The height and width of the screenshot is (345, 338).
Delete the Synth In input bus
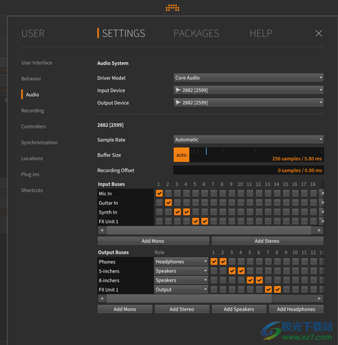pos(322,212)
